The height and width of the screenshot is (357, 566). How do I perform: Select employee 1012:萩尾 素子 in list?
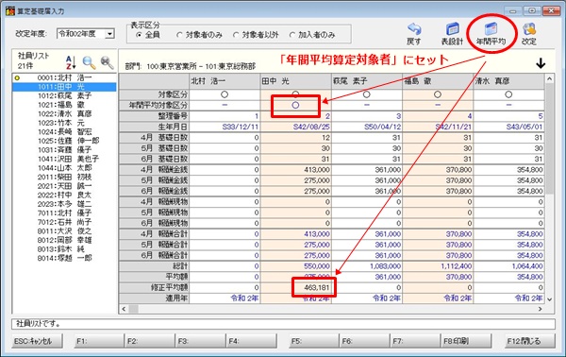64,95
